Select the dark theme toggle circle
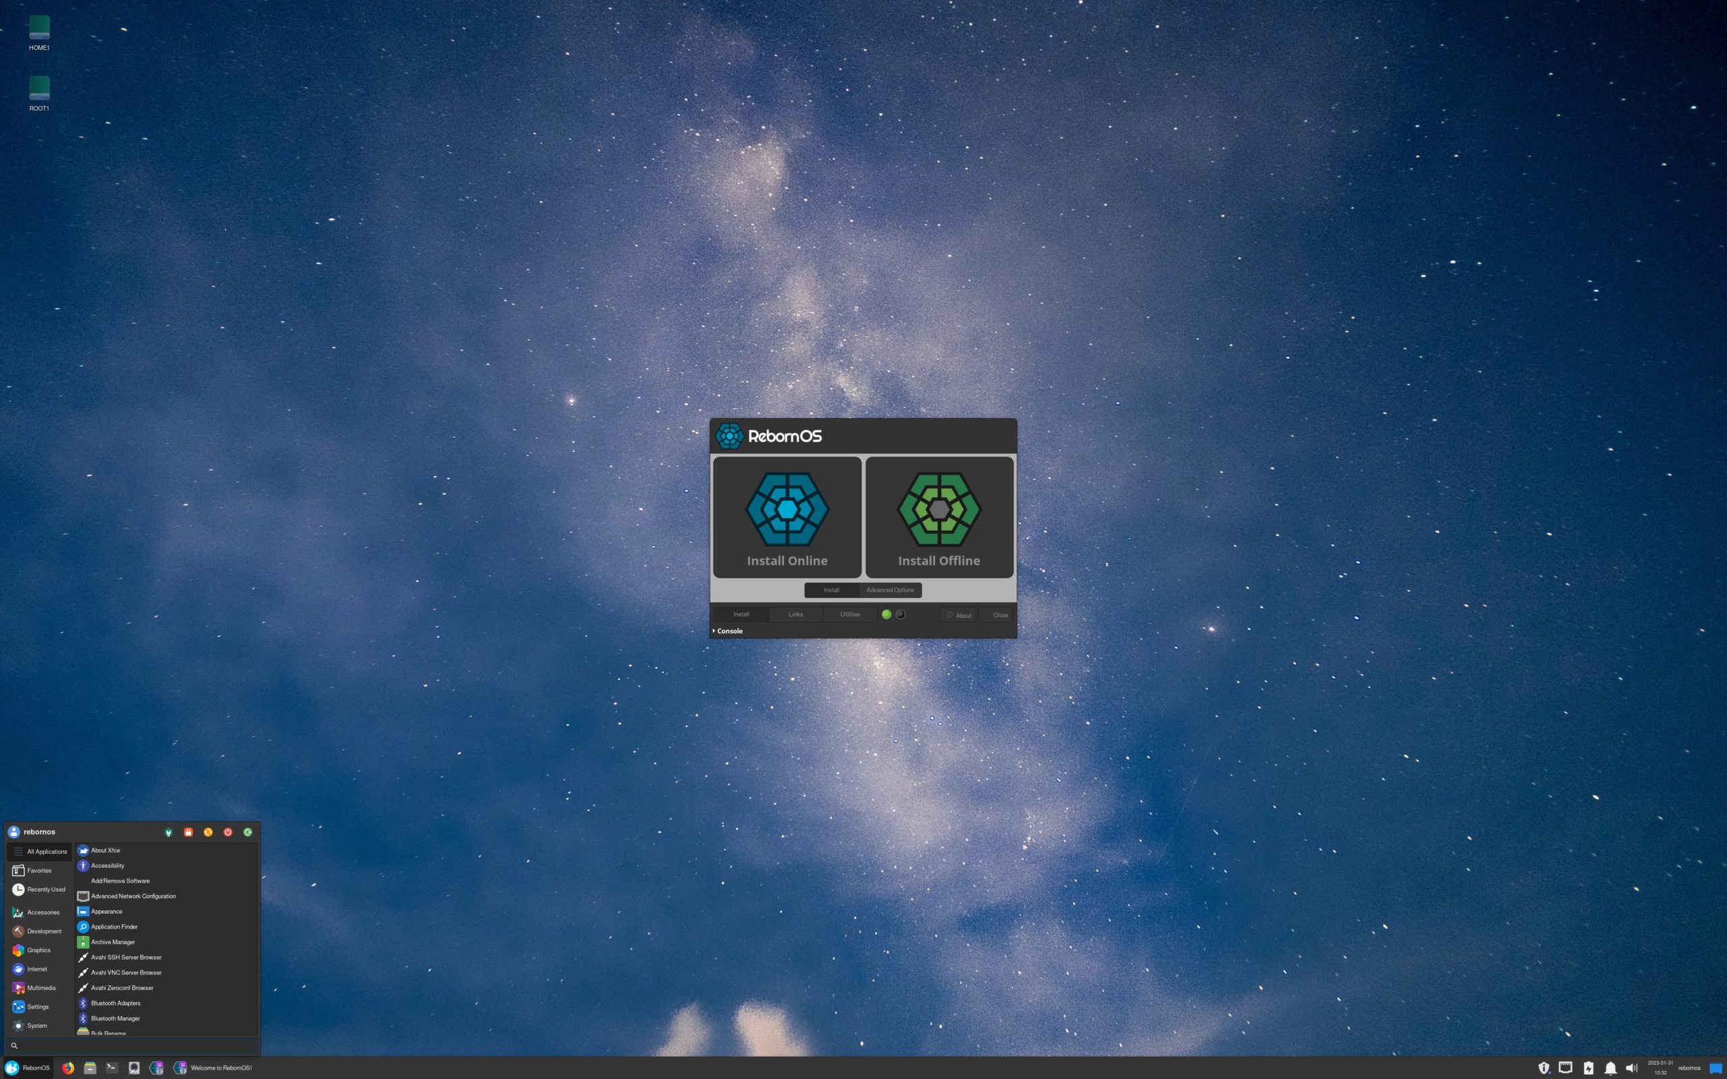Viewport: 1727px width, 1079px height. coord(901,614)
